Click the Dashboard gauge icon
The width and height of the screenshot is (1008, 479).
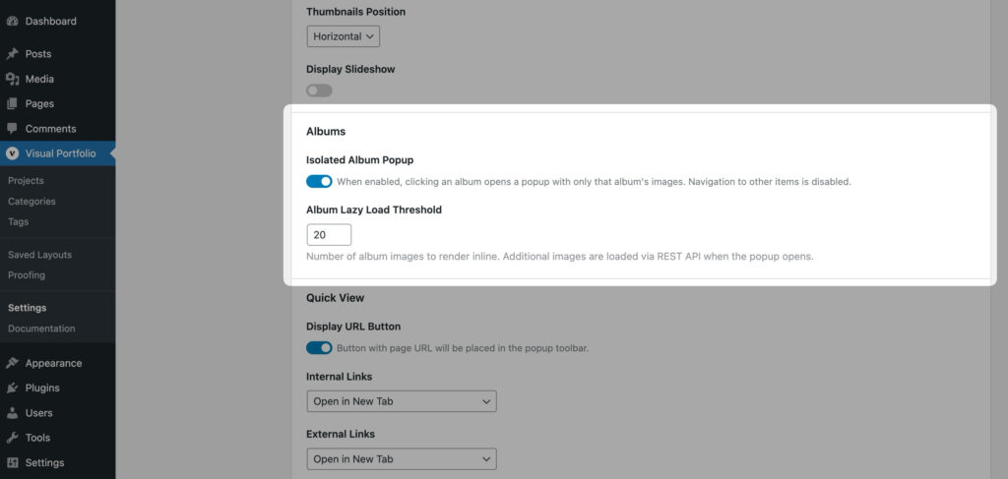tap(13, 21)
